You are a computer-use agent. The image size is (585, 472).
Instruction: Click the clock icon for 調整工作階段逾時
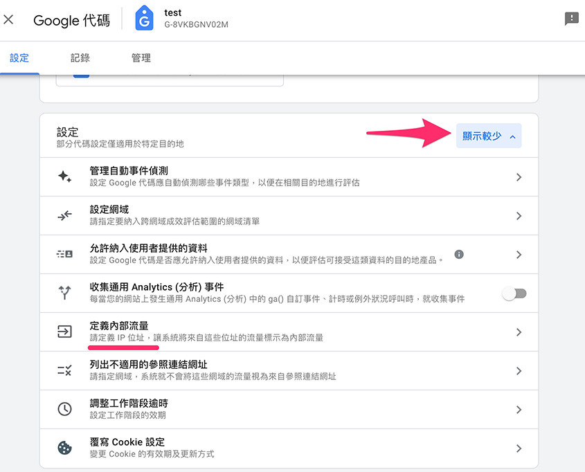pos(64,409)
